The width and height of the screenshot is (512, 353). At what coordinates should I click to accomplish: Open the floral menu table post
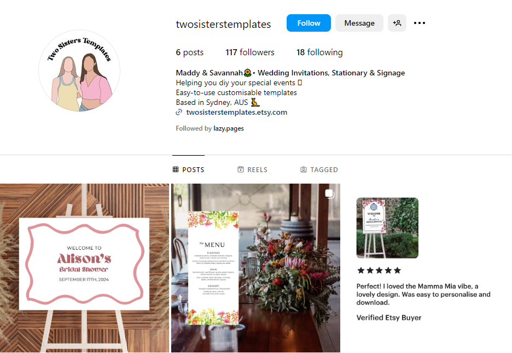[255, 268]
